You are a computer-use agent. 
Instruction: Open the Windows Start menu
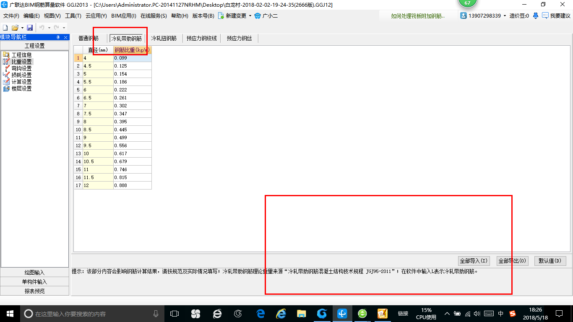[x=10, y=314]
